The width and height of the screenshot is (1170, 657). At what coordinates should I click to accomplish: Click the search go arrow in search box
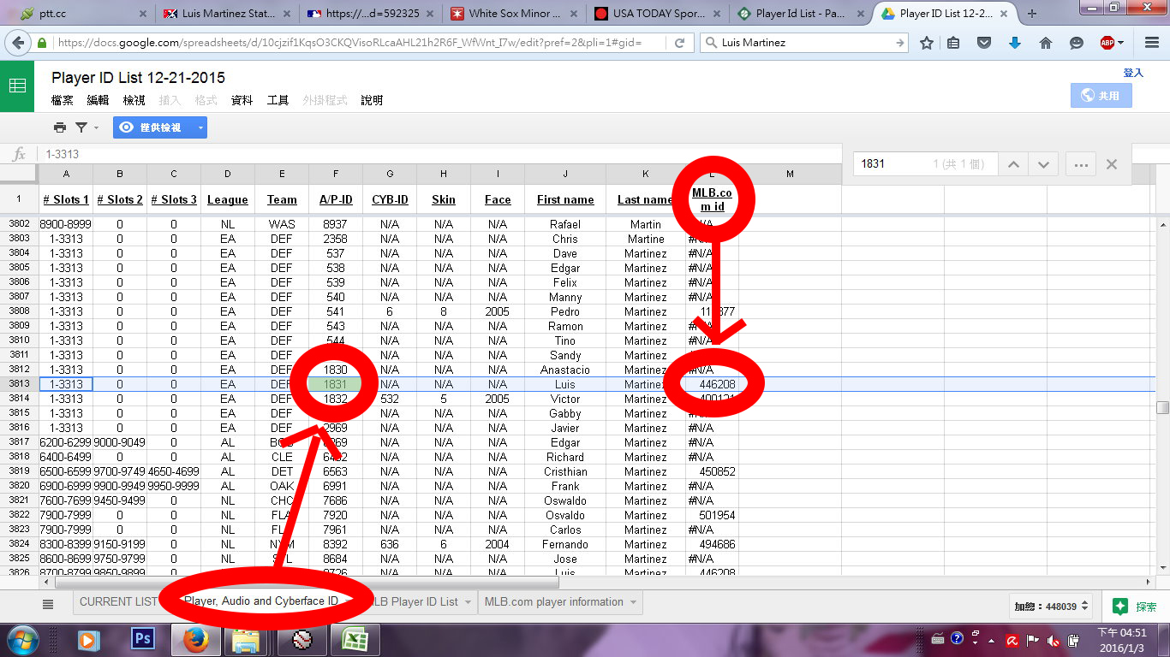(x=899, y=43)
